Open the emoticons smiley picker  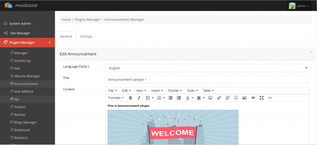pos(210,98)
